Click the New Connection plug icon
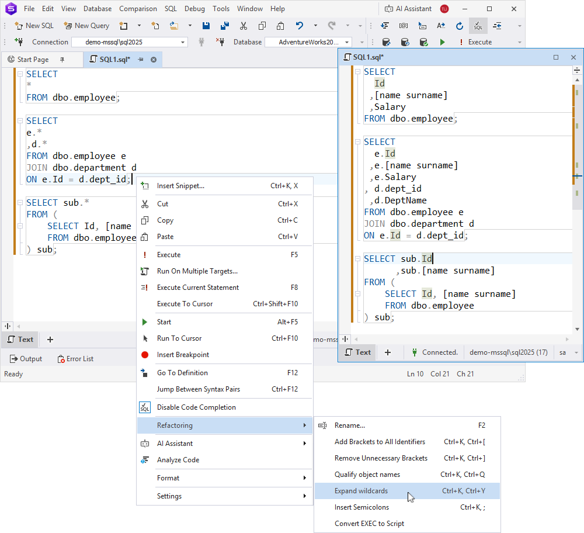 (x=19, y=41)
